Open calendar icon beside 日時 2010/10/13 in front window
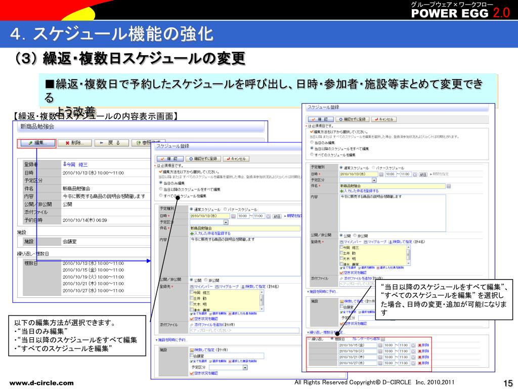The width and height of the screenshot is (518, 389). pyautogui.click(x=381, y=174)
